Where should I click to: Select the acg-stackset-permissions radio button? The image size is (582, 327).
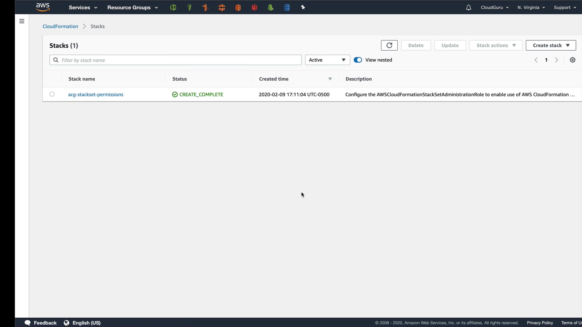point(52,94)
